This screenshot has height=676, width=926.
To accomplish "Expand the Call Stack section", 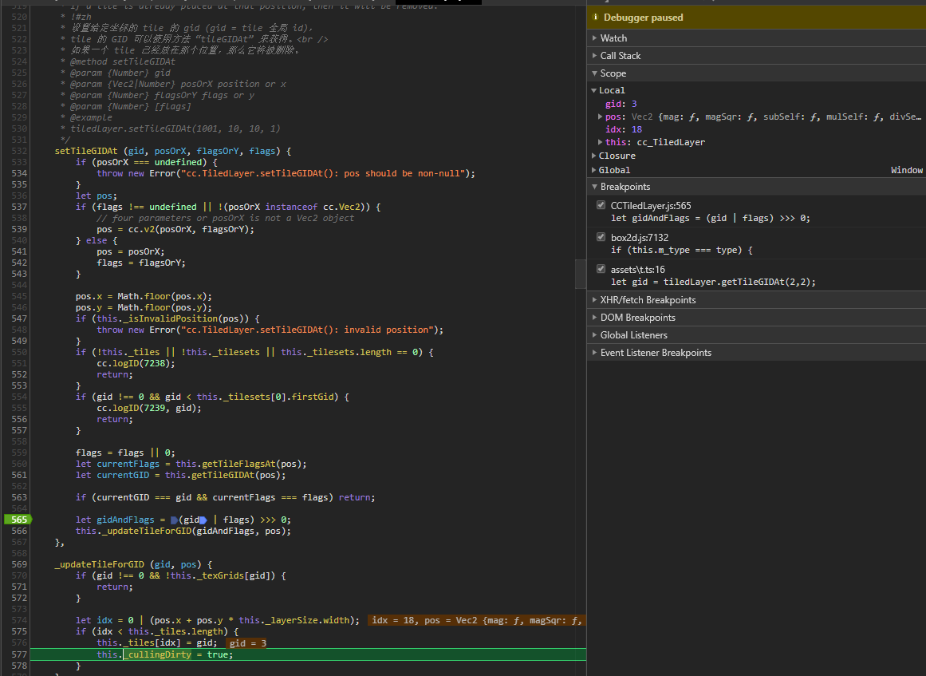I will [x=620, y=56].
